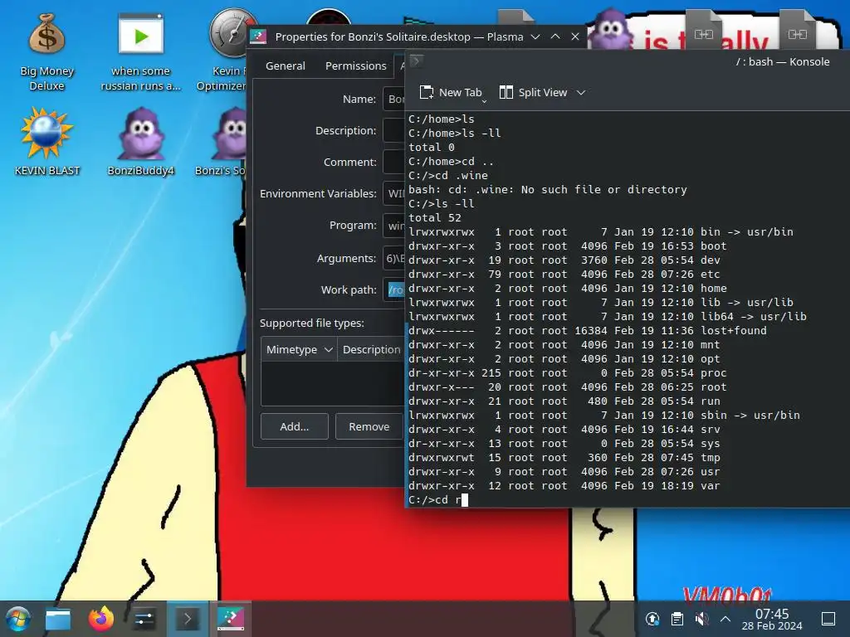The width and height of the screenshot is (850, 637).
Task: Click second link-file icon at top right
Action: [x=798, y=33]
